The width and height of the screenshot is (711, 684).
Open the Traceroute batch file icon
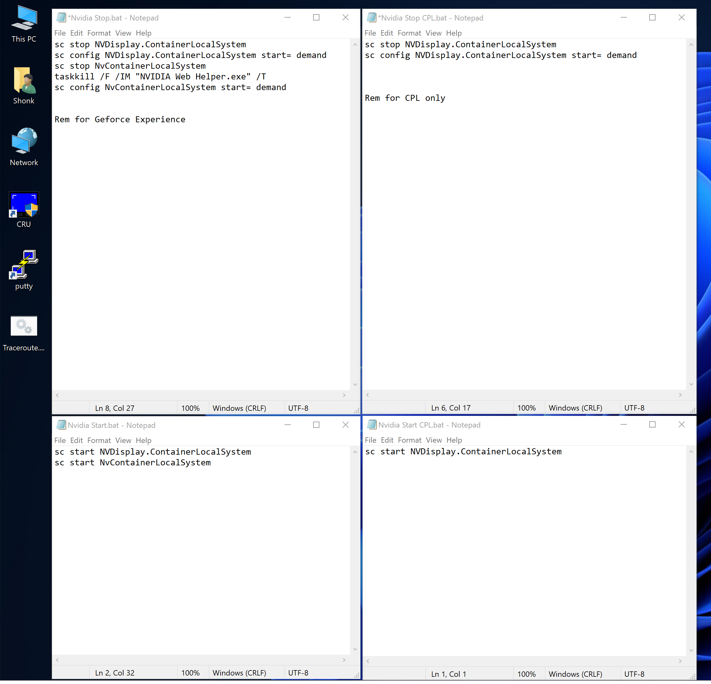coord(24,327)
